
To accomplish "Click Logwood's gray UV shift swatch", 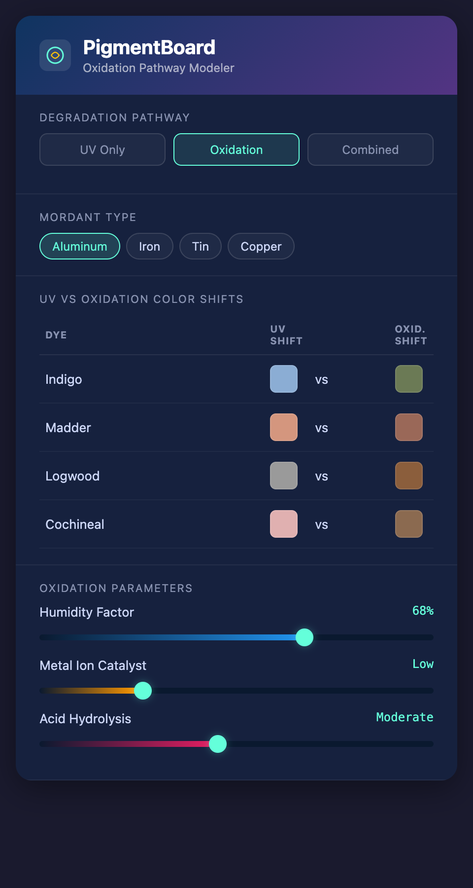I will [x=284, y=476].
